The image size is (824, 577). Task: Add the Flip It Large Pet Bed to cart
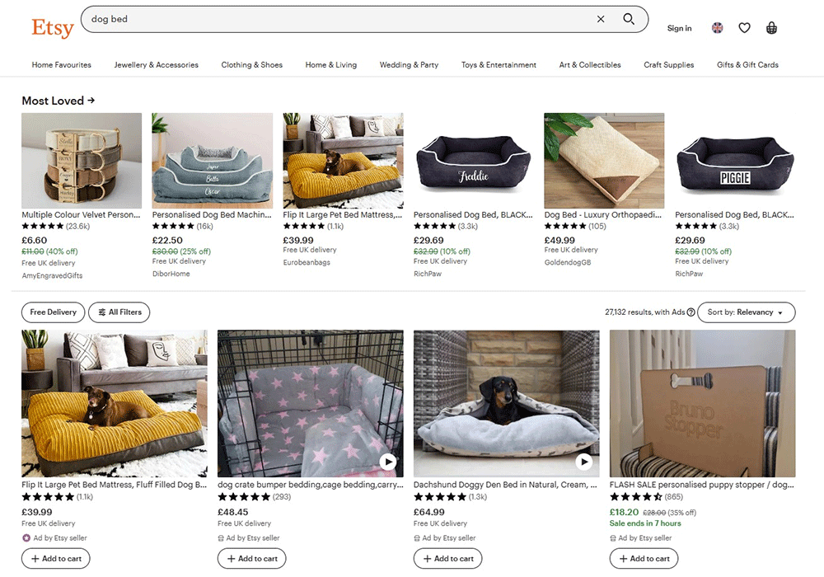(x=56, y=559)
